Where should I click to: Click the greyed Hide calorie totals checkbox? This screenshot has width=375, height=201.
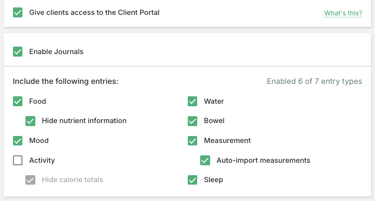click(x=30, y=180)
